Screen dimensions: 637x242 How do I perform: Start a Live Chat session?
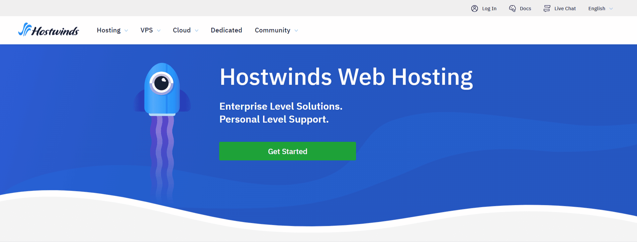pyautogui.click(x=565, y=9)
